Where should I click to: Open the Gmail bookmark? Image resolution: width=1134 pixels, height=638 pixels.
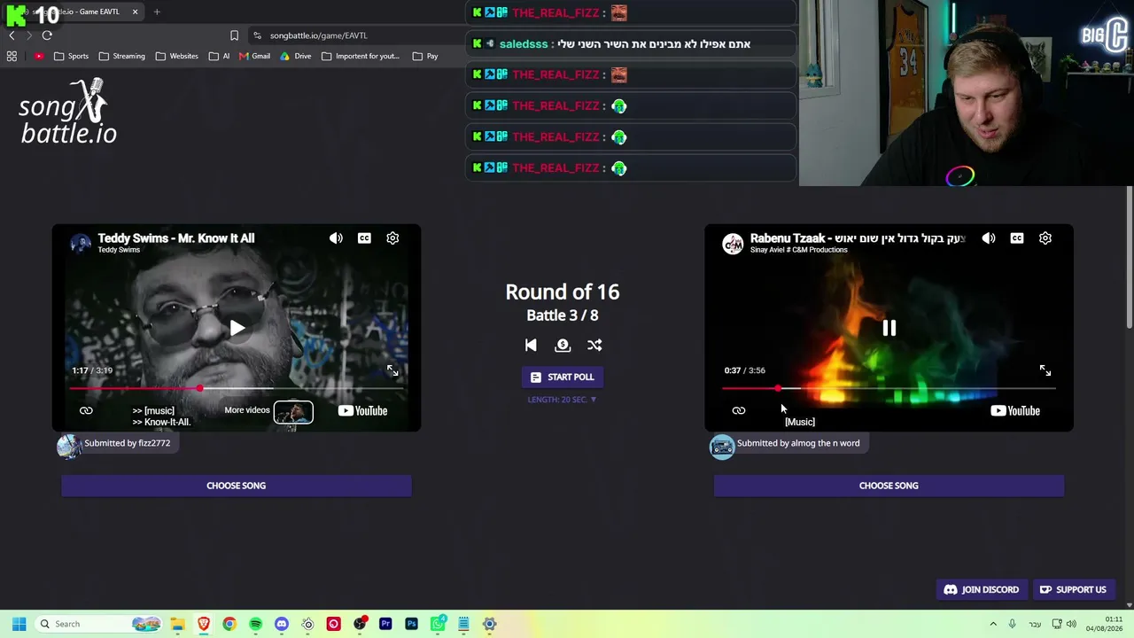pos(253,56)
